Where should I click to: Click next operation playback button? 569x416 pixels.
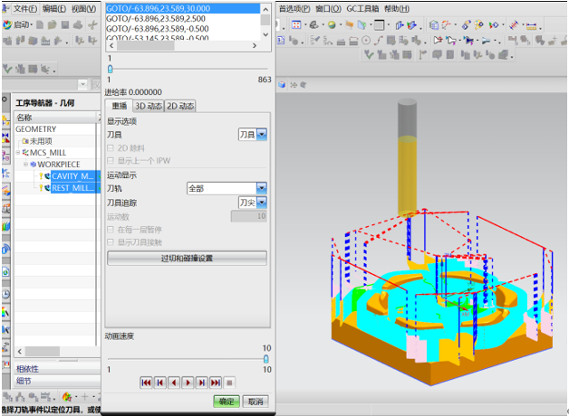(x=202, y=383)
